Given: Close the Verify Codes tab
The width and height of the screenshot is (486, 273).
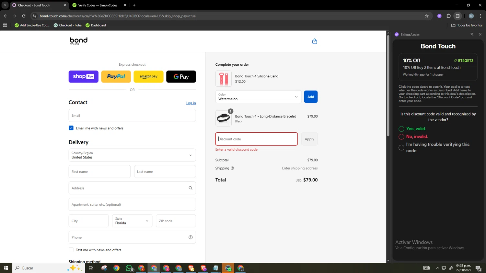Looking at the screenshot, I should point(125,5).
